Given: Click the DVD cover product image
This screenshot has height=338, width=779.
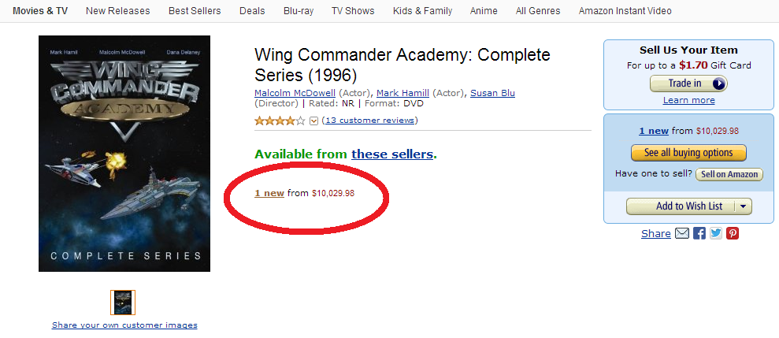Looking at the screenshot, I should pyautogui.click(x=124, y=154).
